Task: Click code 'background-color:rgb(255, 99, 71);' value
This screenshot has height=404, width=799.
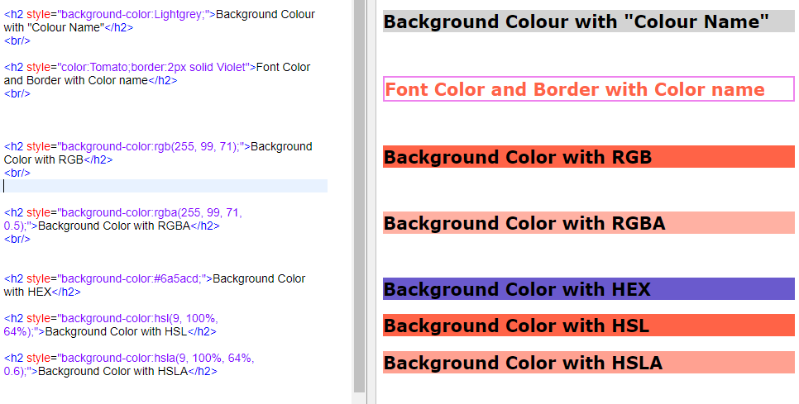Action: pos(151,146)
